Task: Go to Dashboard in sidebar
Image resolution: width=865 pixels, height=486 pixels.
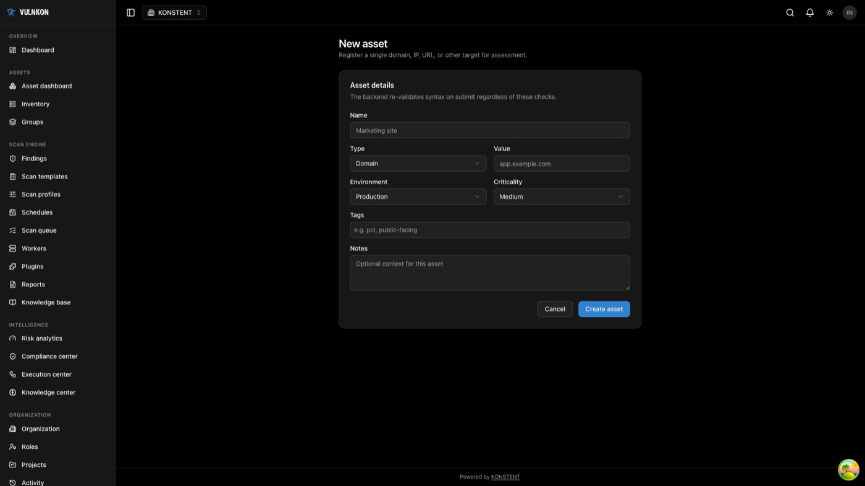Action: click(57, 50)
